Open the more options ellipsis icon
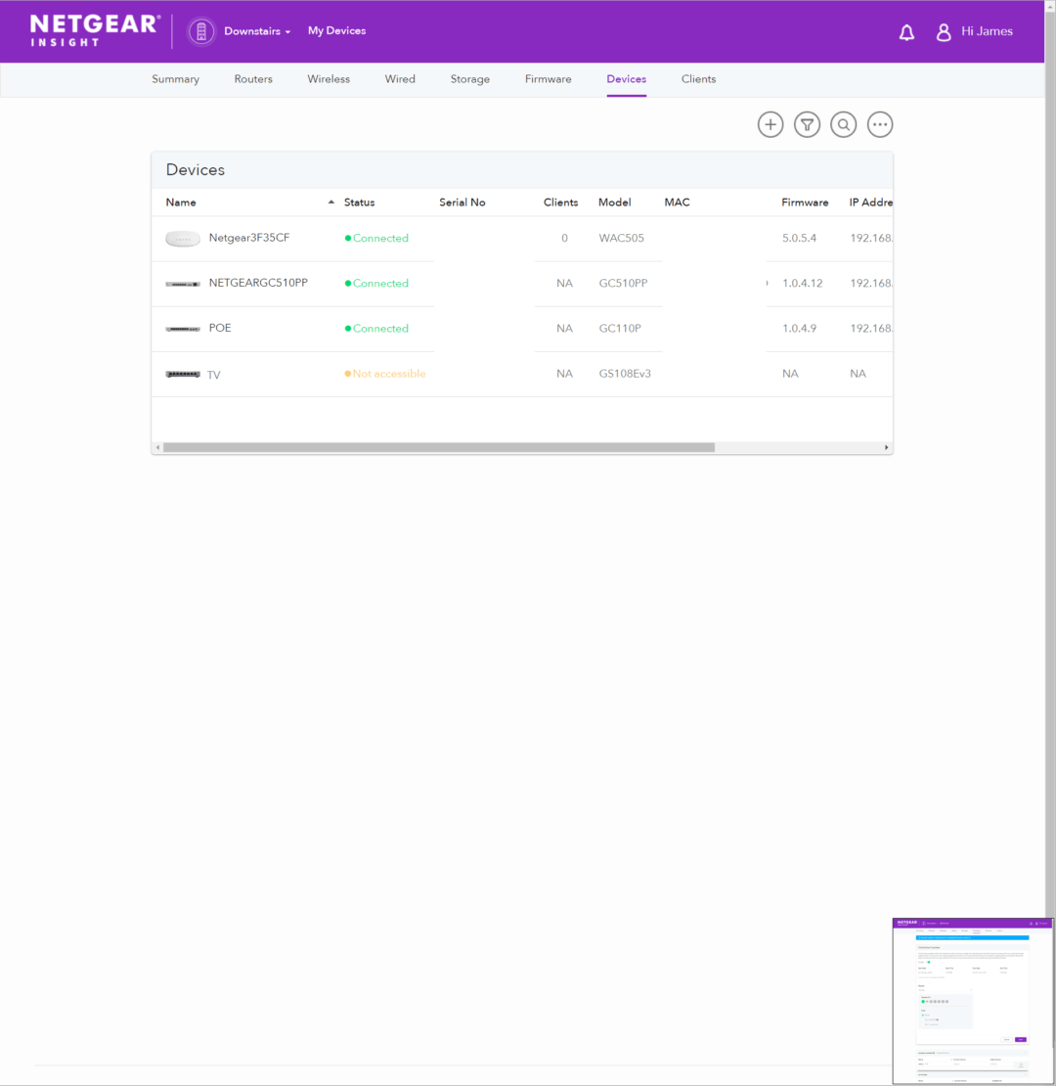Screen dimensions: 1056x1086 [879, 124]
